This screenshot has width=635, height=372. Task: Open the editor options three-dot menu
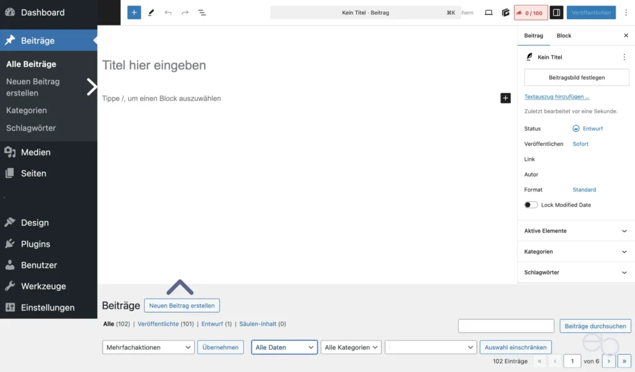pos(626,12)
